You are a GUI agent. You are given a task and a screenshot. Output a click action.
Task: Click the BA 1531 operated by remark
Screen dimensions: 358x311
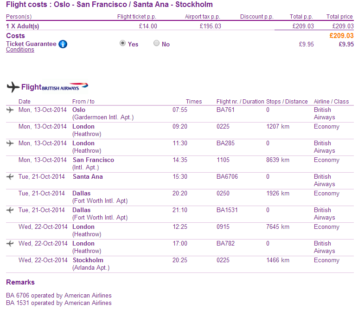[x=59, y=303]
